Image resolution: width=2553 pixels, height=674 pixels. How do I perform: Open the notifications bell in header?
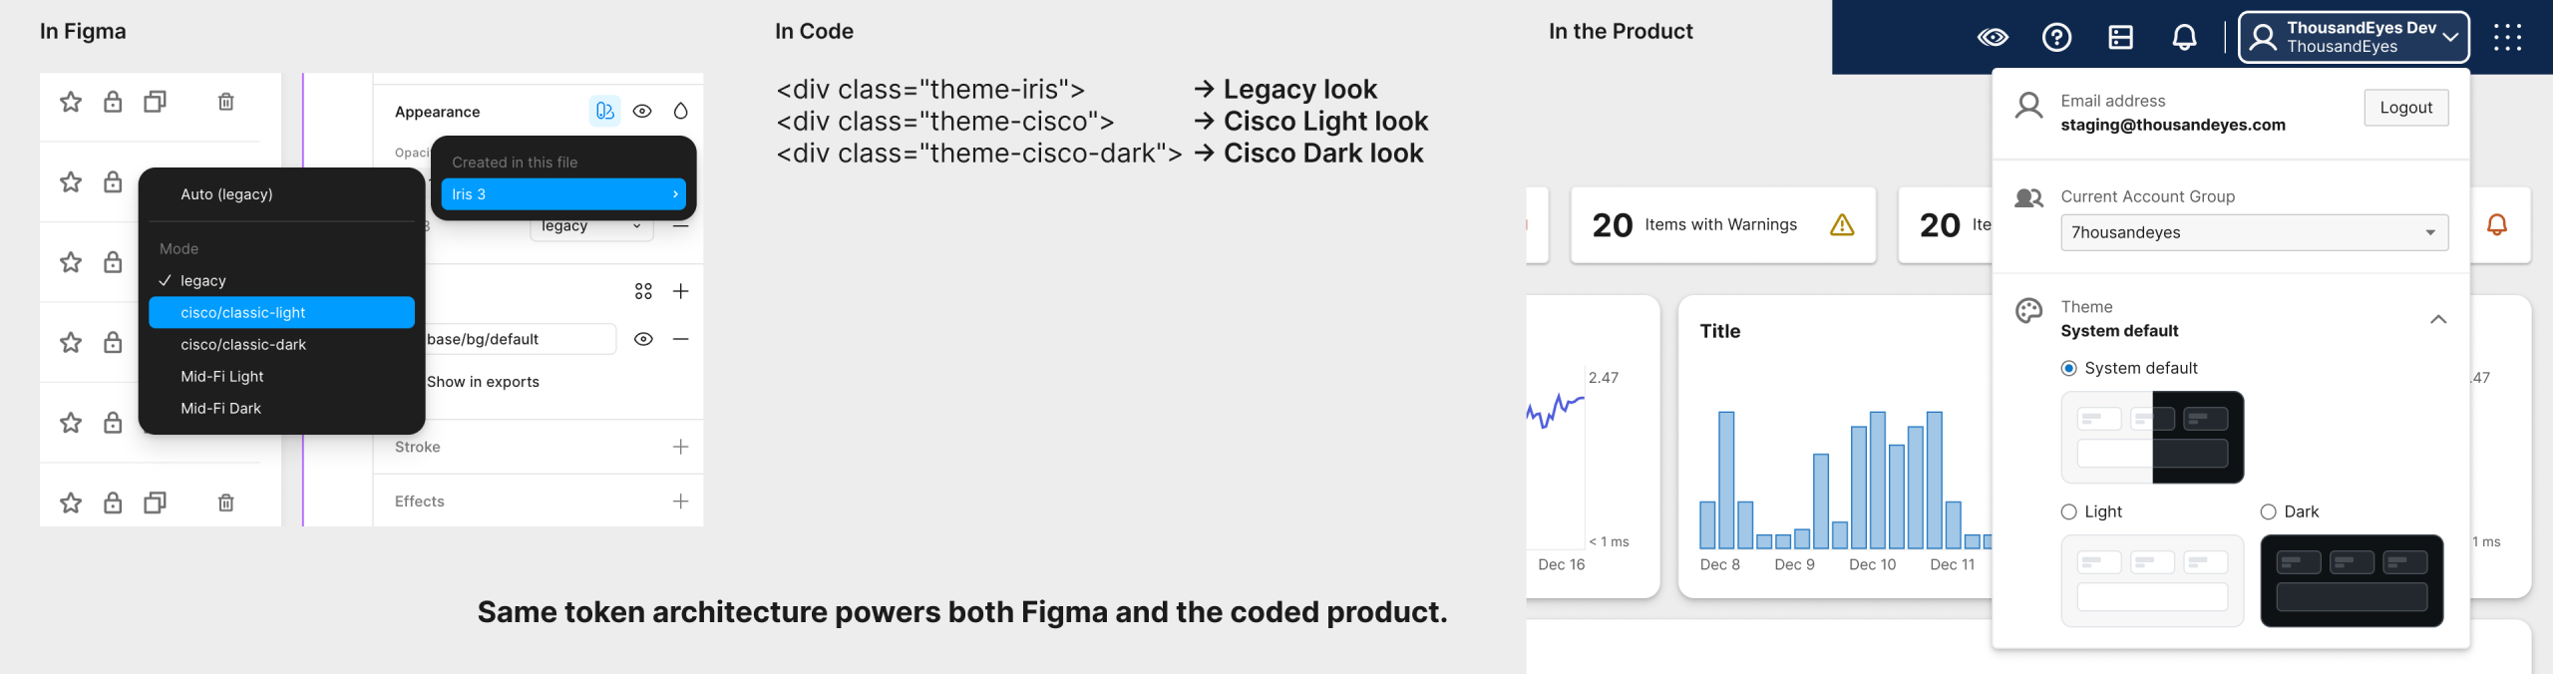pyautogui.click(x=2184, y=38)
